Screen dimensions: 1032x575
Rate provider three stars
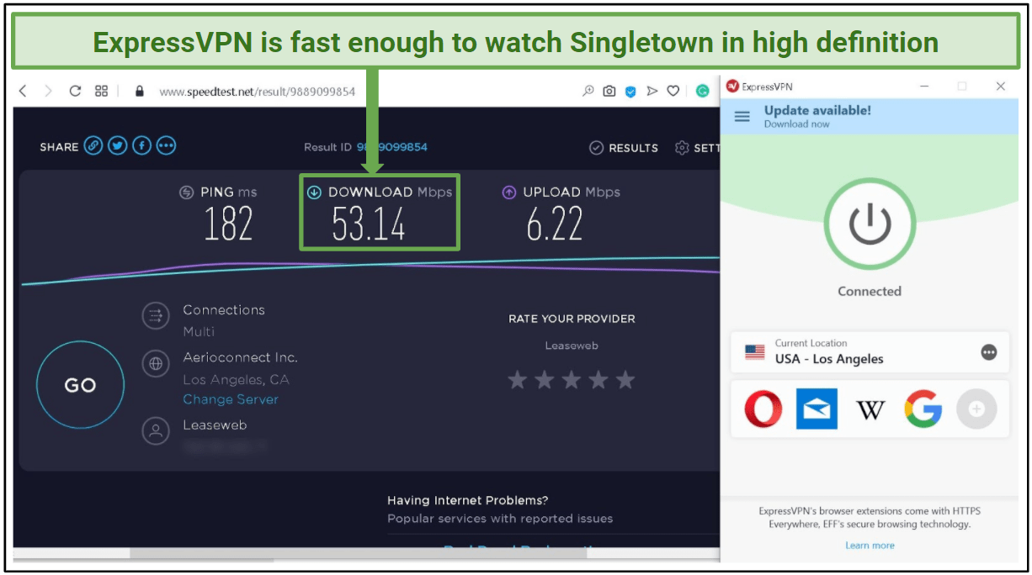coord(572,381)
